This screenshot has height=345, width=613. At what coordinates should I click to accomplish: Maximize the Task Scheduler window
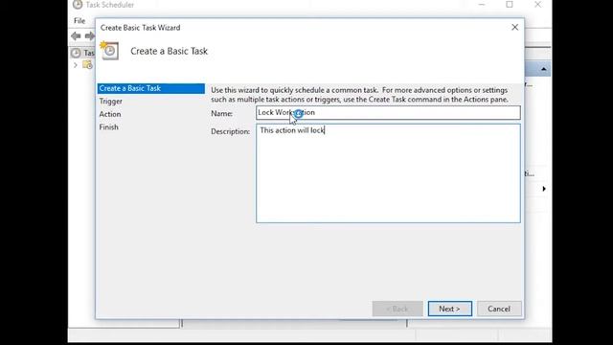click(x=510, y=4)
